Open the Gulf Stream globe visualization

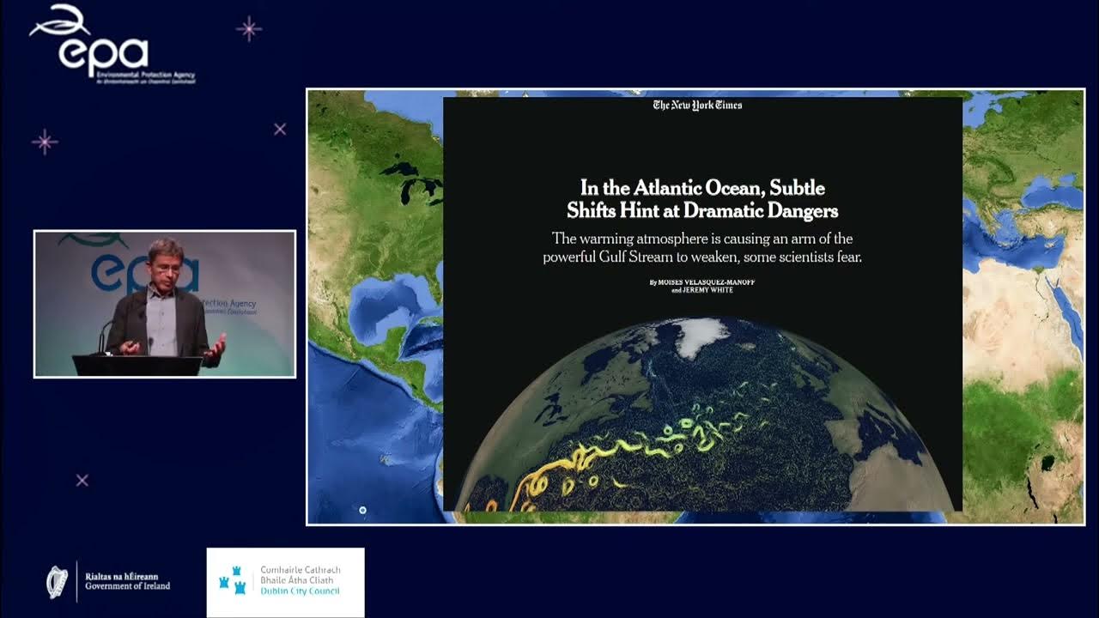[700, 429]
